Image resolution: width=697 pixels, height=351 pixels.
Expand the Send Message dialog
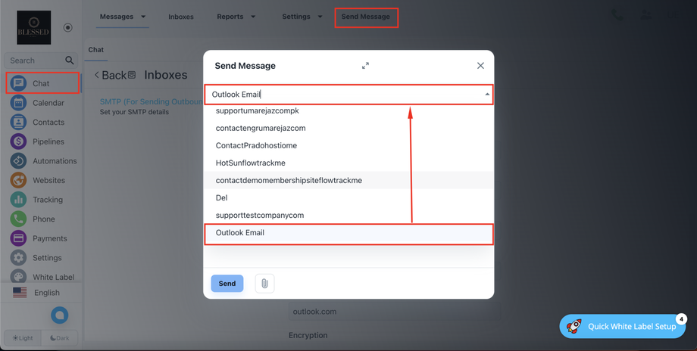[x=365, y=66]
